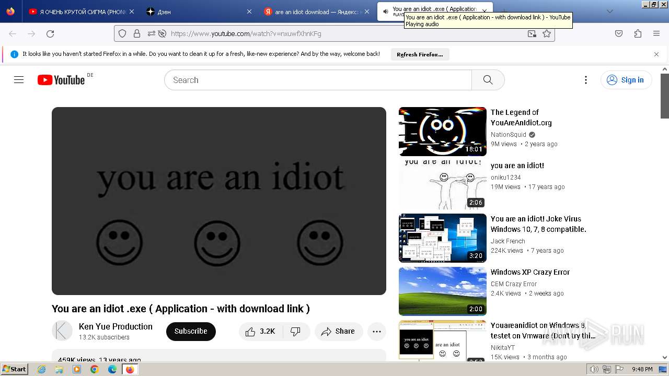The height and width of the screenshot is (376, 669).
Task: Open Windows Media Player taskbar icon
Action: [x=77, y=369]
